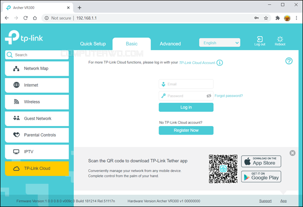Open the Quick Setup tab

click(93, 44)
